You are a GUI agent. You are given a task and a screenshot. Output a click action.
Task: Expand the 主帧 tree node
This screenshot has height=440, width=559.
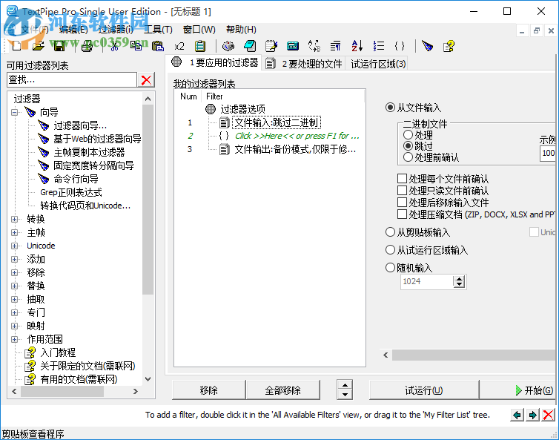(14, 233)
